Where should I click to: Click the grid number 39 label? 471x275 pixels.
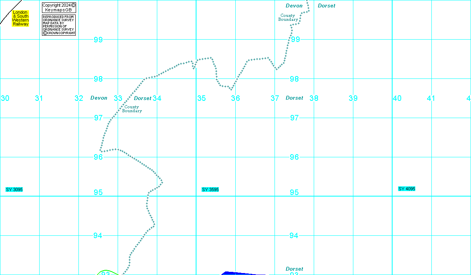[353, 98]
